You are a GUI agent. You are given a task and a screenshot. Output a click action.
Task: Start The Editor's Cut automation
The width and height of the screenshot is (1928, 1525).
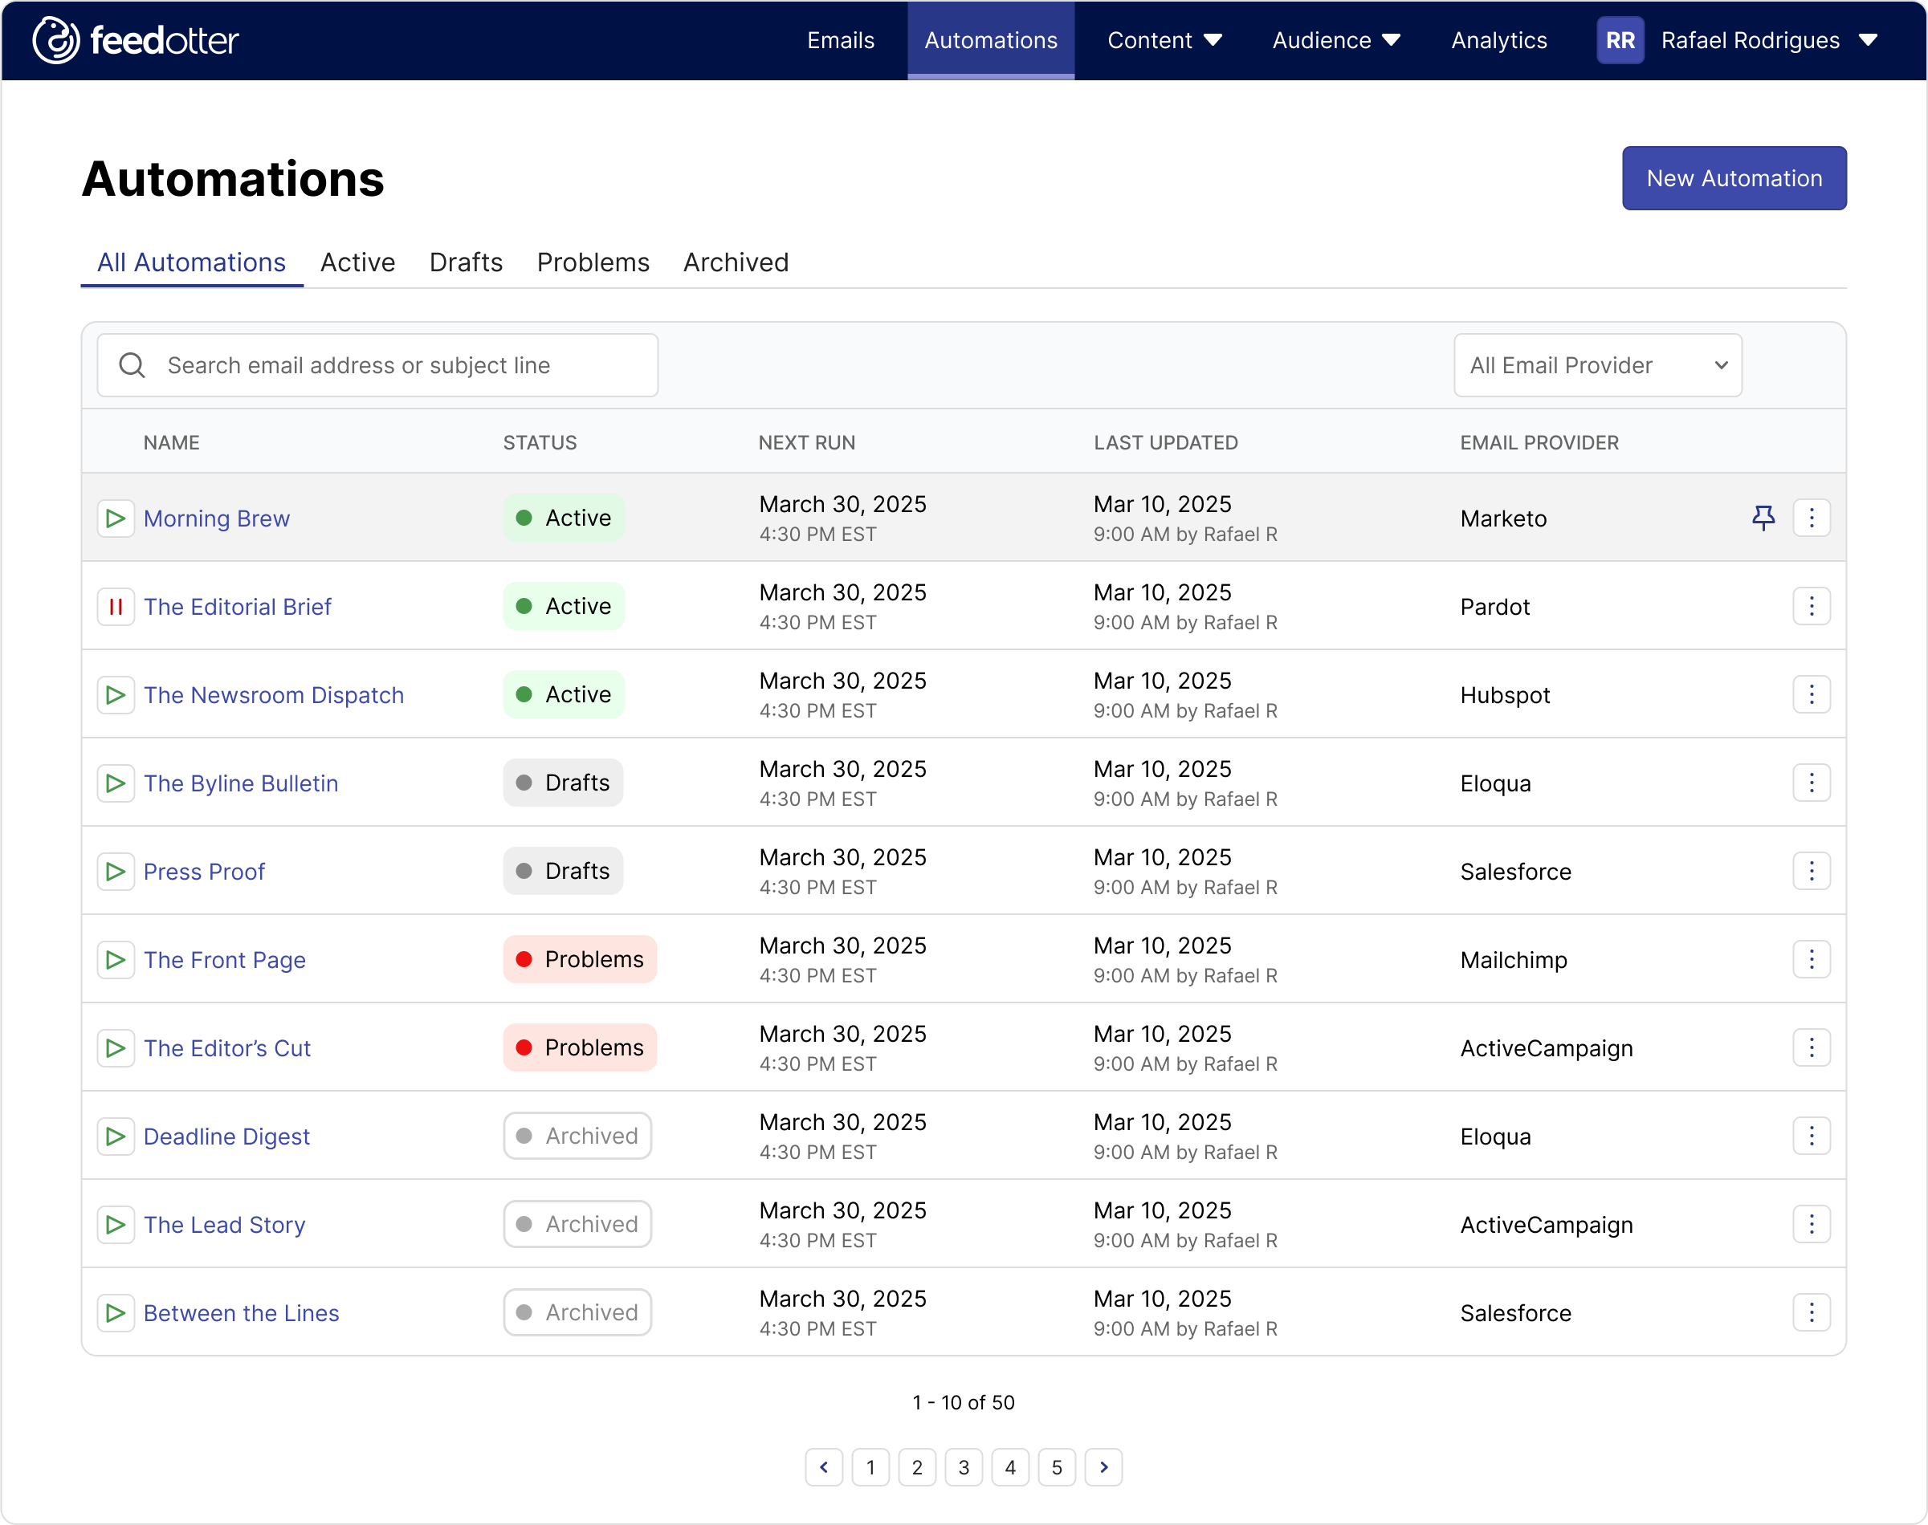[x=115, y=1048]
